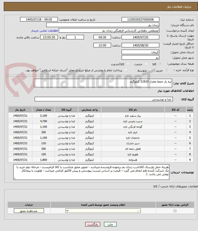Select the خیار تازه row
198x231 pixels.
101,132
